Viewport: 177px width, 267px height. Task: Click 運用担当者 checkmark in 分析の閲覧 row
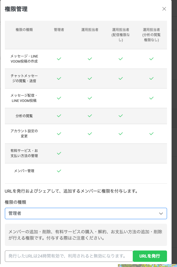[90, 116]
